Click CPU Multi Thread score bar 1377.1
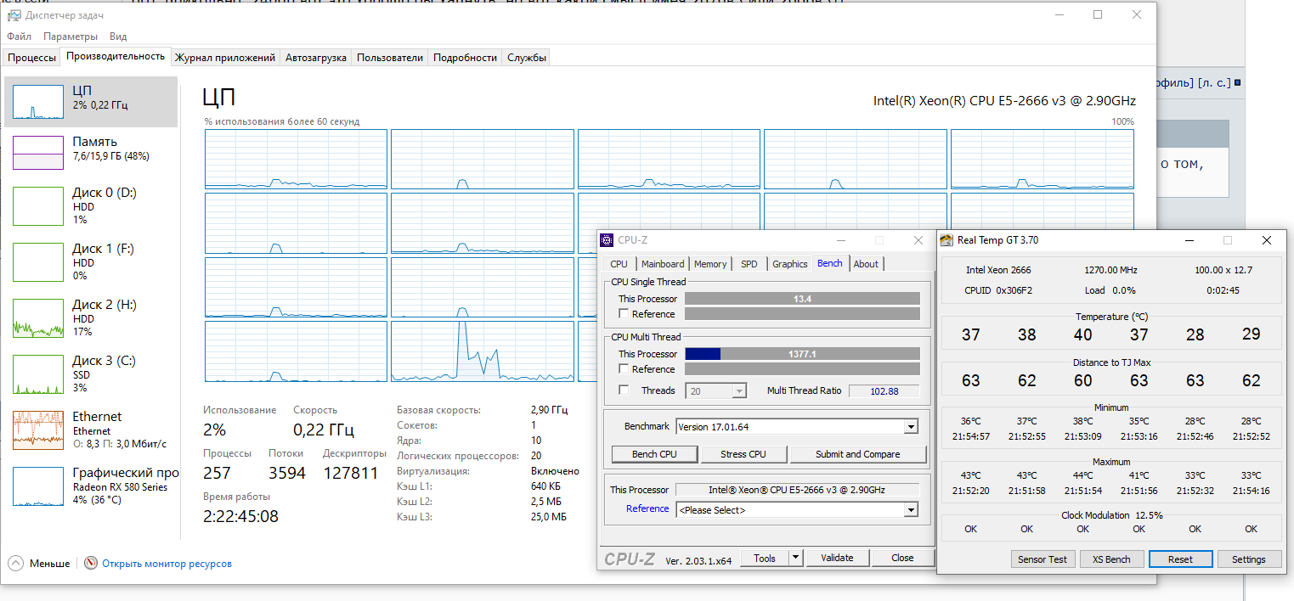Viewport: 1294px width, 601px height. coord(802,354)
